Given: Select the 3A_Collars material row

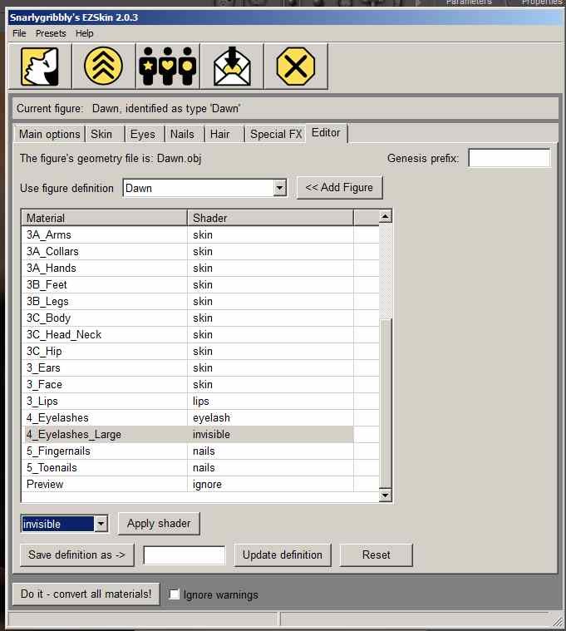Looking at the screenshot, I should (200, 252).
